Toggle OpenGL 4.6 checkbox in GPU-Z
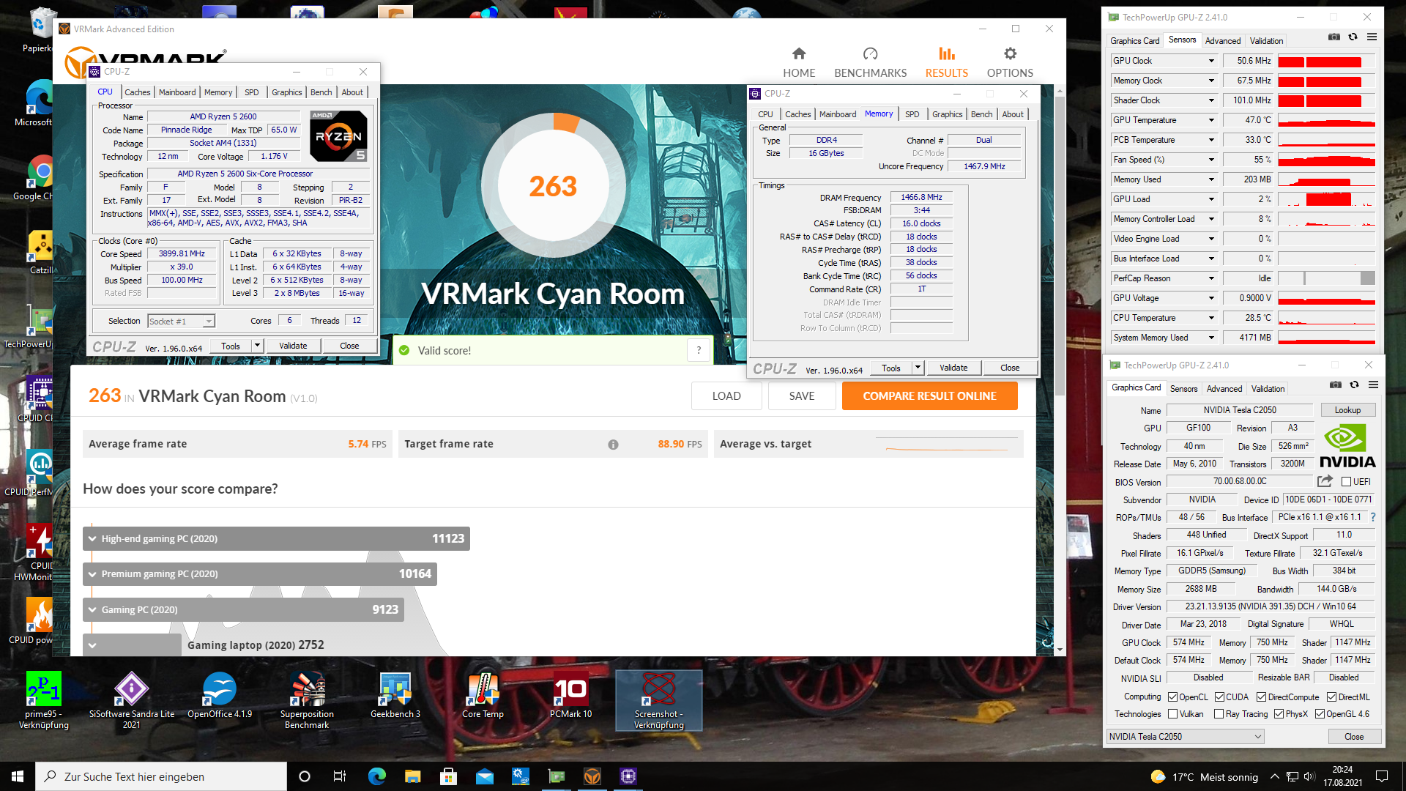This screenshot has height=791, width=1406. [1320, 713]
